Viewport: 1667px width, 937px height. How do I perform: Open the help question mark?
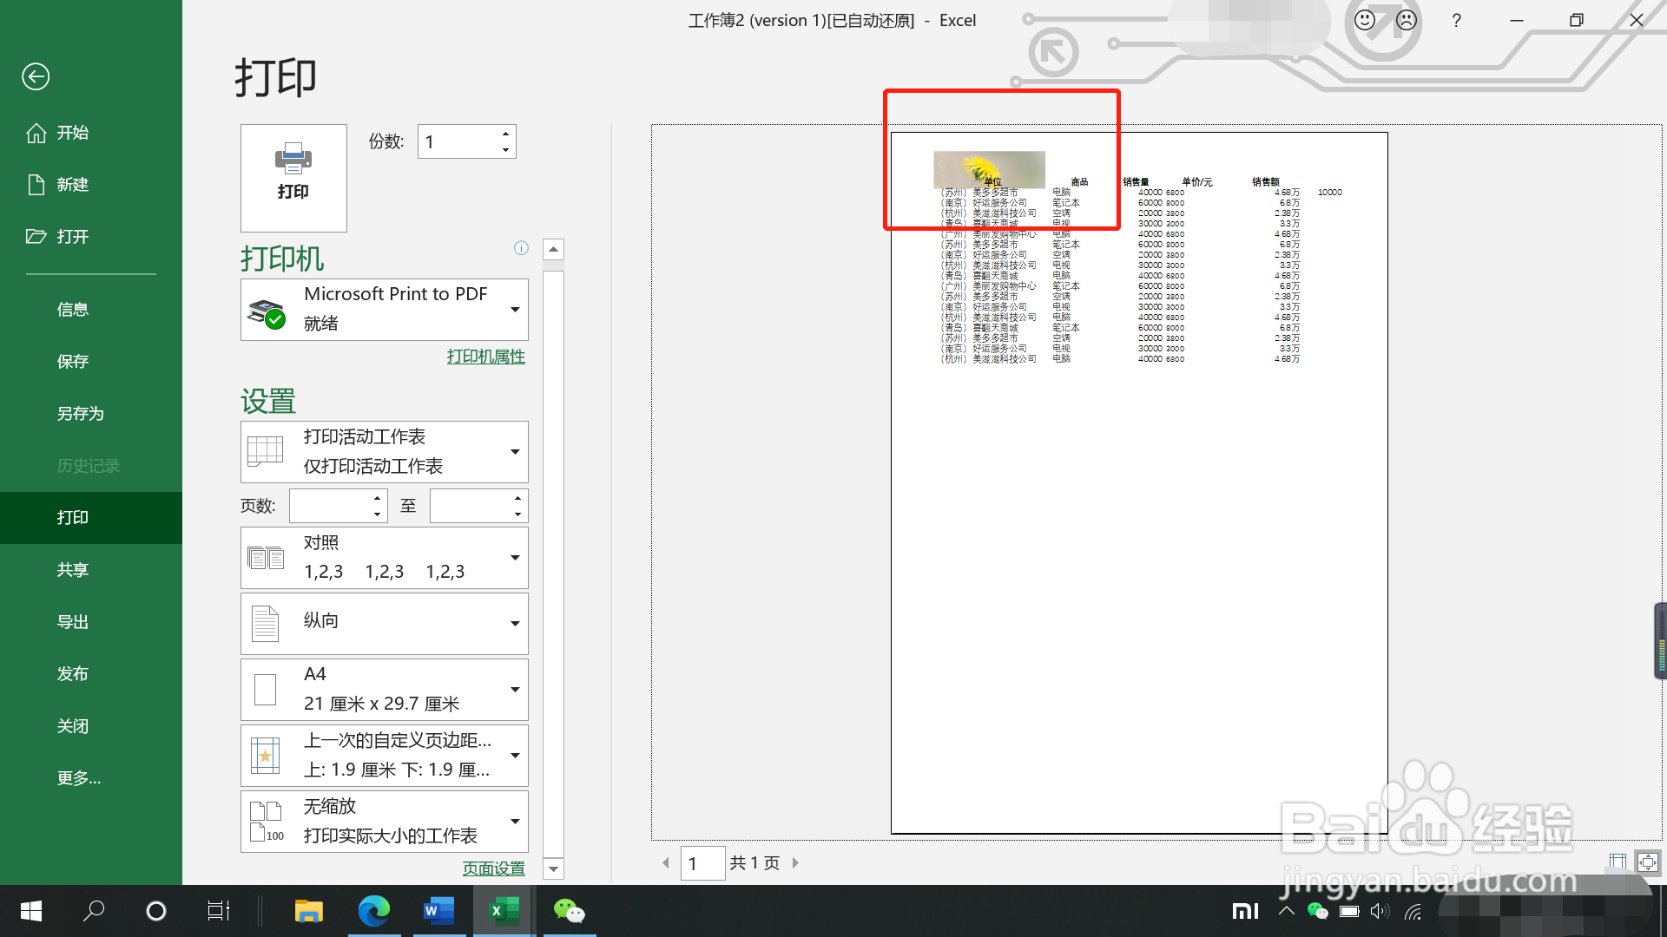[1456, 20]
